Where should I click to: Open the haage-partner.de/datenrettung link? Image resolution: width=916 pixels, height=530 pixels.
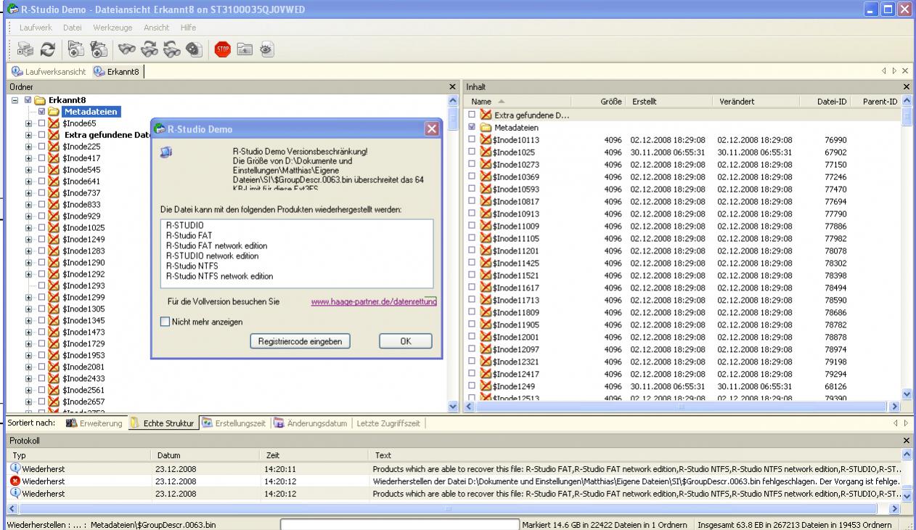tap(374, 301)
